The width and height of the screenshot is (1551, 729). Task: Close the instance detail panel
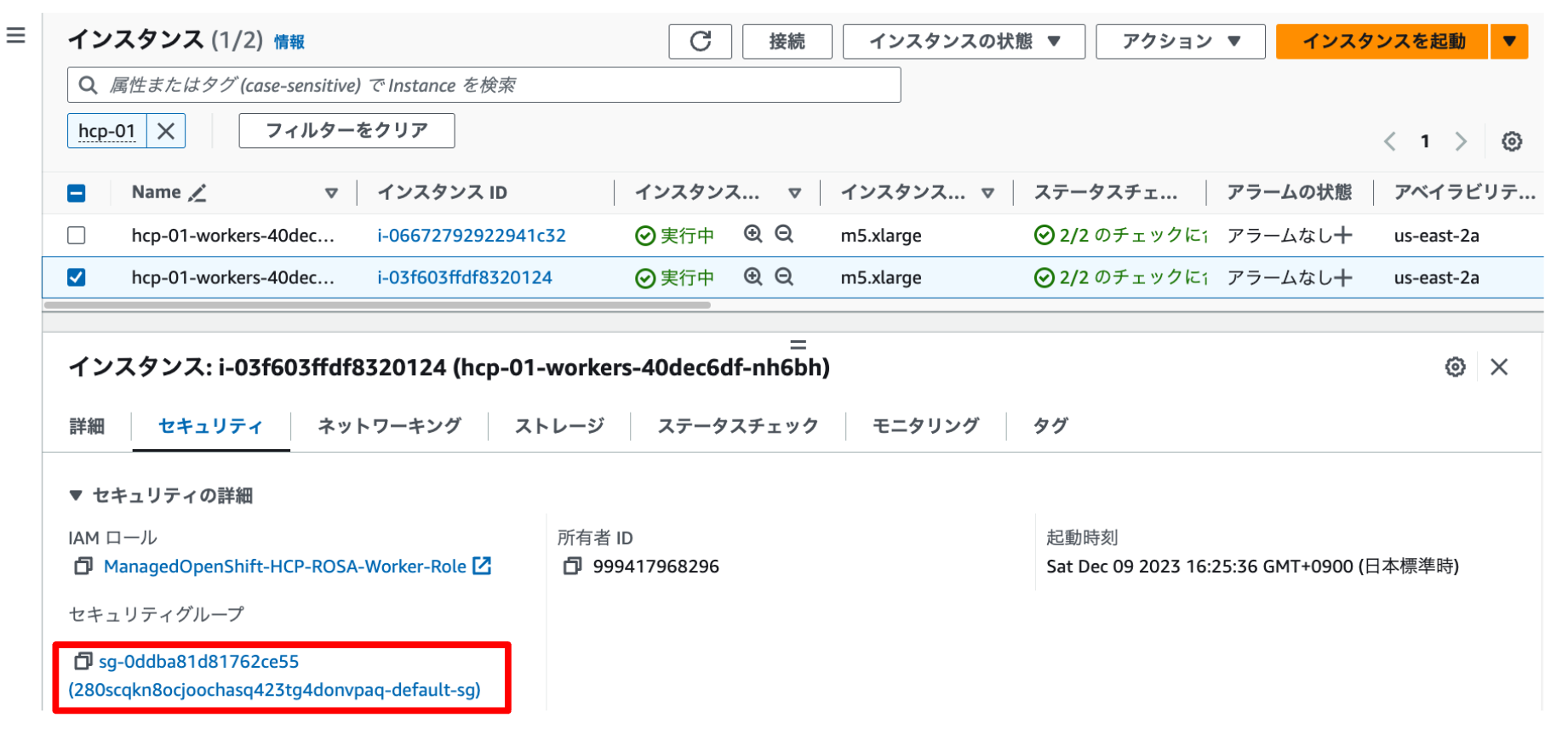point(1499,367)
